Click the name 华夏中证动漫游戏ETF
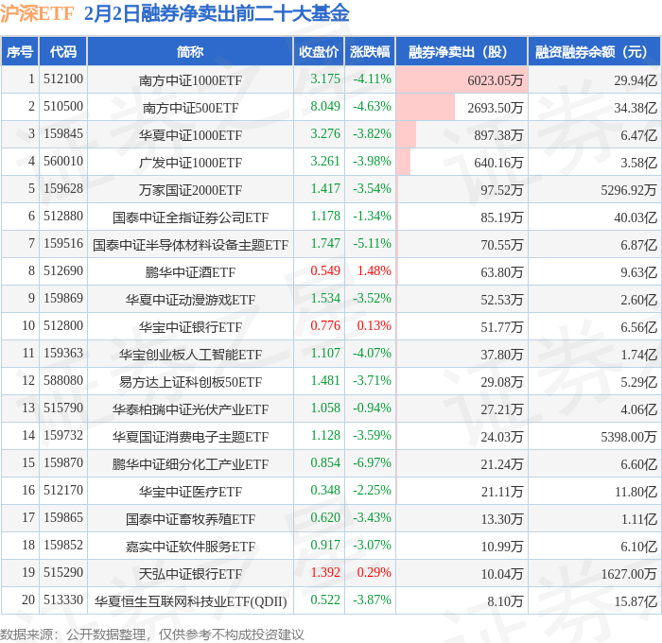This screenshot has height=643, width=662. point(190,300)
